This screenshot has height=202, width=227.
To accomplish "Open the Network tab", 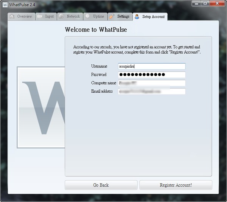I will 70,17.
